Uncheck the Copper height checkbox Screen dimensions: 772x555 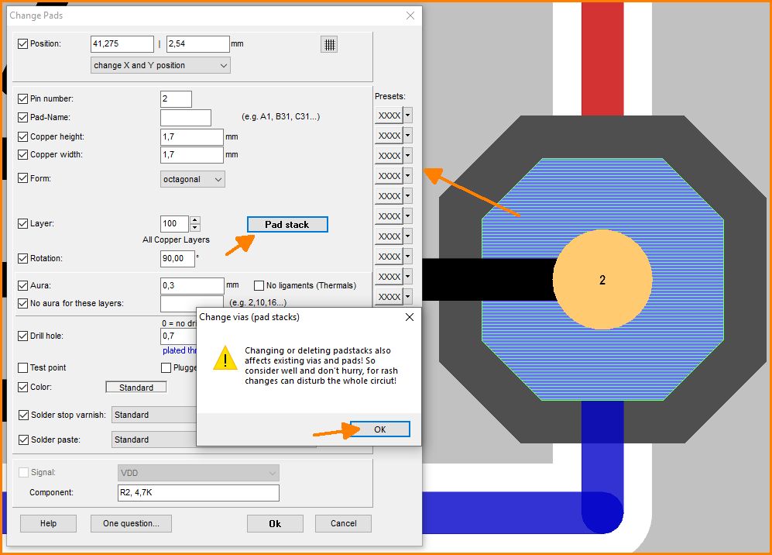22,137
